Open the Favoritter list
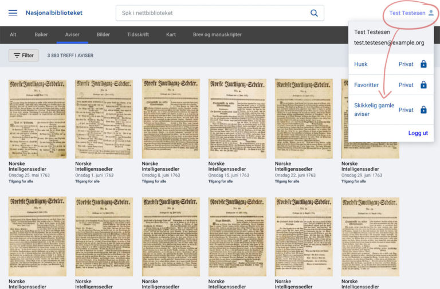Screen dimensions: 440x289 tap(366, 85)
